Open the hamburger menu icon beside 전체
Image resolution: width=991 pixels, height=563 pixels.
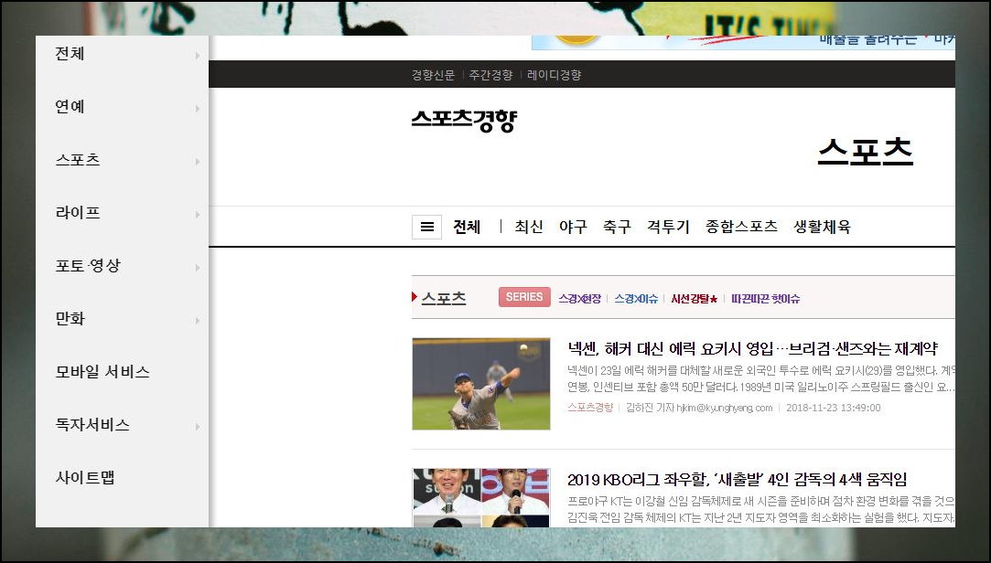click(426, 228)
